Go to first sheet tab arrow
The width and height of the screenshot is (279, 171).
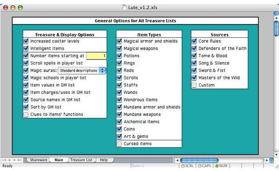point(5,160)
